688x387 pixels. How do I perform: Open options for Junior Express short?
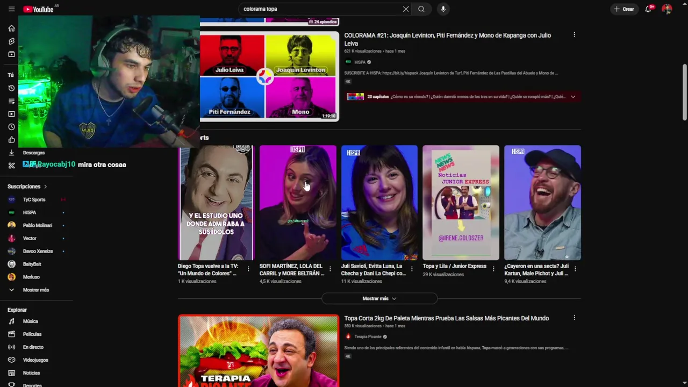pos(493,269)
